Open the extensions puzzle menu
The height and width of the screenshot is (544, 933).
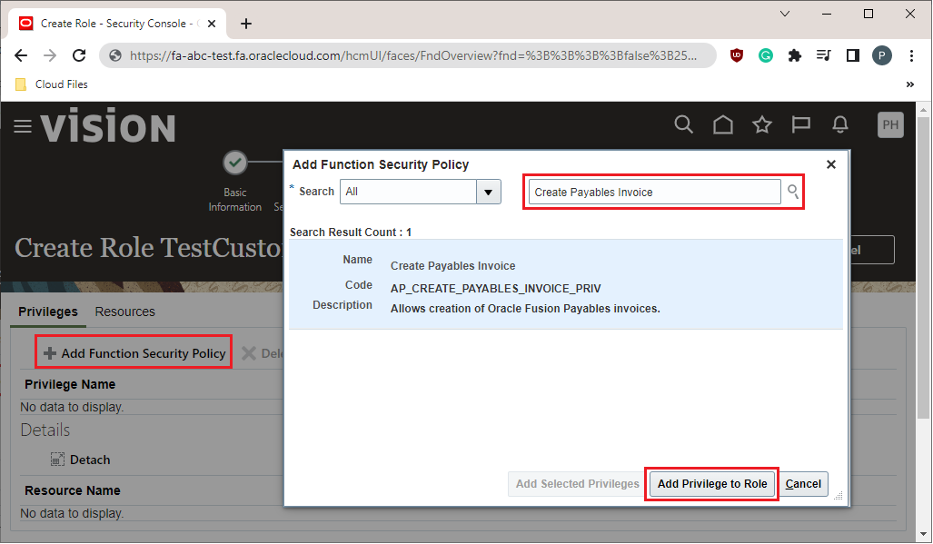[794, 55]
